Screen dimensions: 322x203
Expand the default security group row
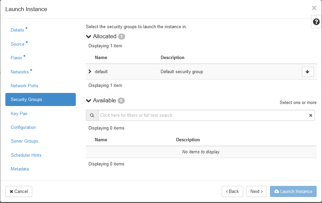click(90, 71)
